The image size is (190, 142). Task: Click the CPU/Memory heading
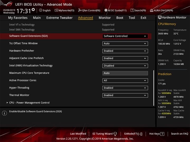(x=167, y=24)
